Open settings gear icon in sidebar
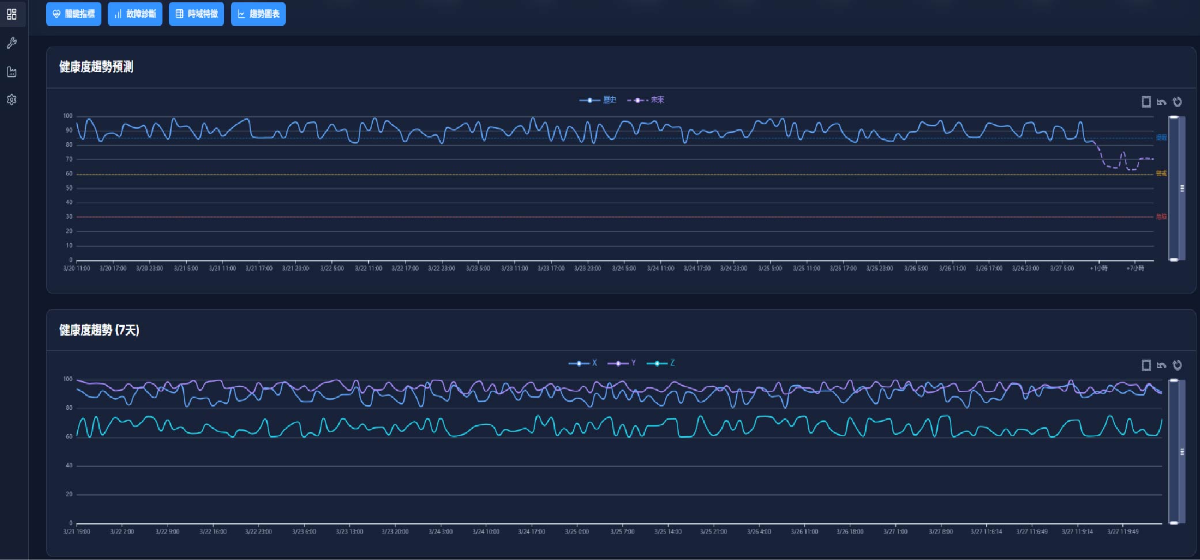Viewport: 1200px width, 560px height. 12,100
